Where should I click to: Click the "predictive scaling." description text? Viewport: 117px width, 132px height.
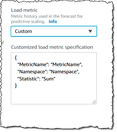point(28,21)
